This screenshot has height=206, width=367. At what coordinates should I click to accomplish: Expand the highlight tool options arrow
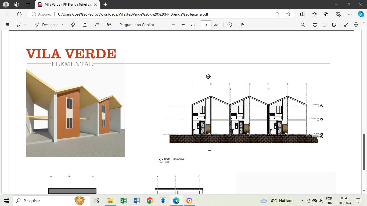click(x=26, y=25)
